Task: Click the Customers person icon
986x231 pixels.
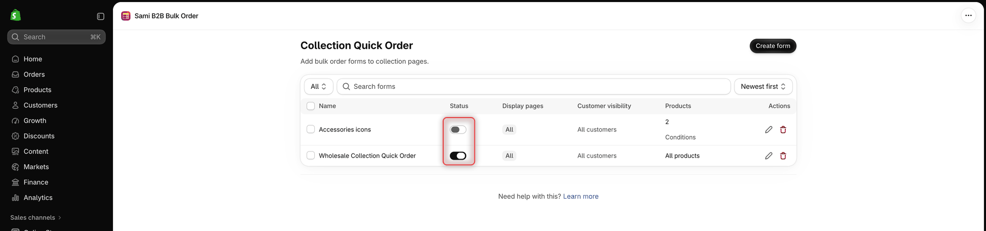Action: point(15,105)
